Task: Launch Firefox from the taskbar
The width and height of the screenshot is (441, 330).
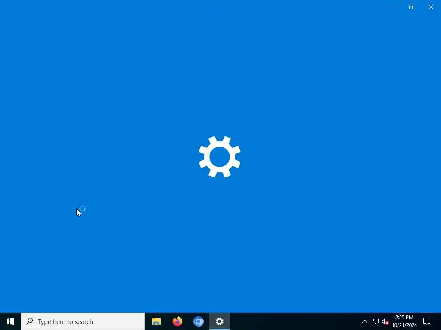Action: pos(177,321)
